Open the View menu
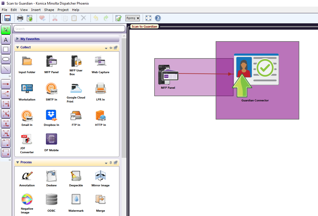 (24, 10)
